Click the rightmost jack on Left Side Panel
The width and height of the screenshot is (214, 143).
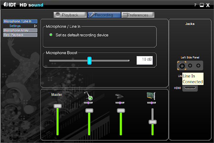pos(198,66)
